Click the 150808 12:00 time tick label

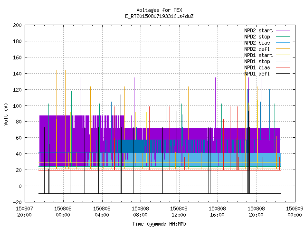(x=179, y=212)
